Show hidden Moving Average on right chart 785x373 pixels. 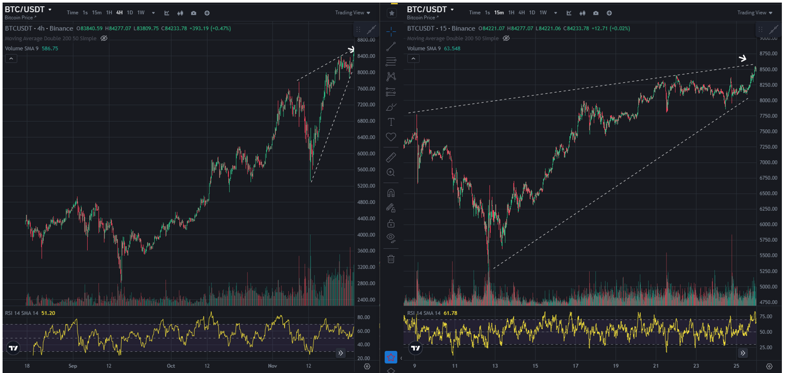click(506, 39)
